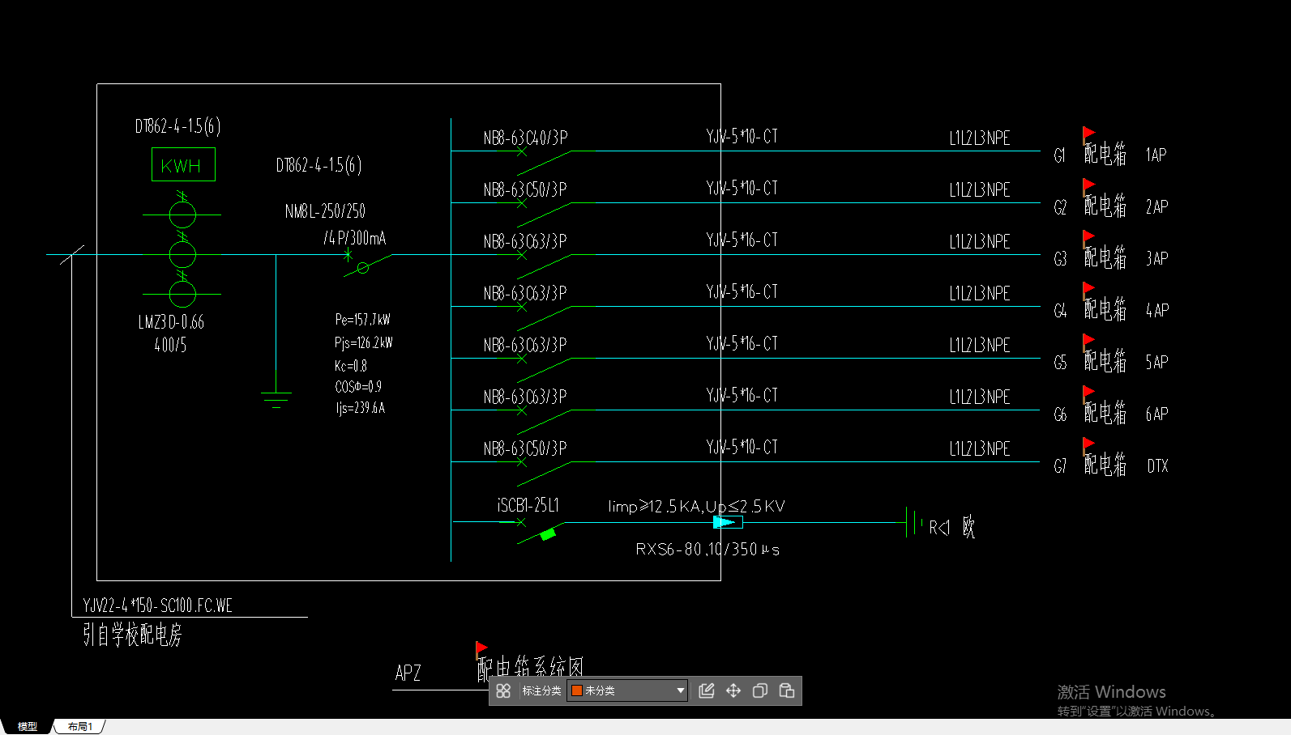The width and height of the screenshot is (1291, 735).
Task: Select the green fuse block symbol
Action: pos(548,534)
